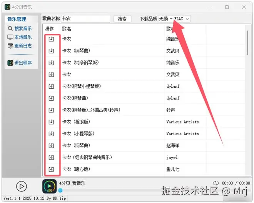This screenshot has width=254, height=203.
Task: Download 卡农 (钢琴曲) by 赵海洋
Action: coord(51,146)
